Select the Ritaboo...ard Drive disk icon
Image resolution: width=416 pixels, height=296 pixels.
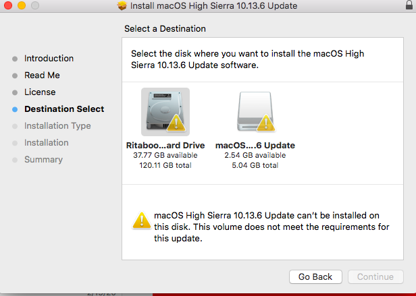165,112
